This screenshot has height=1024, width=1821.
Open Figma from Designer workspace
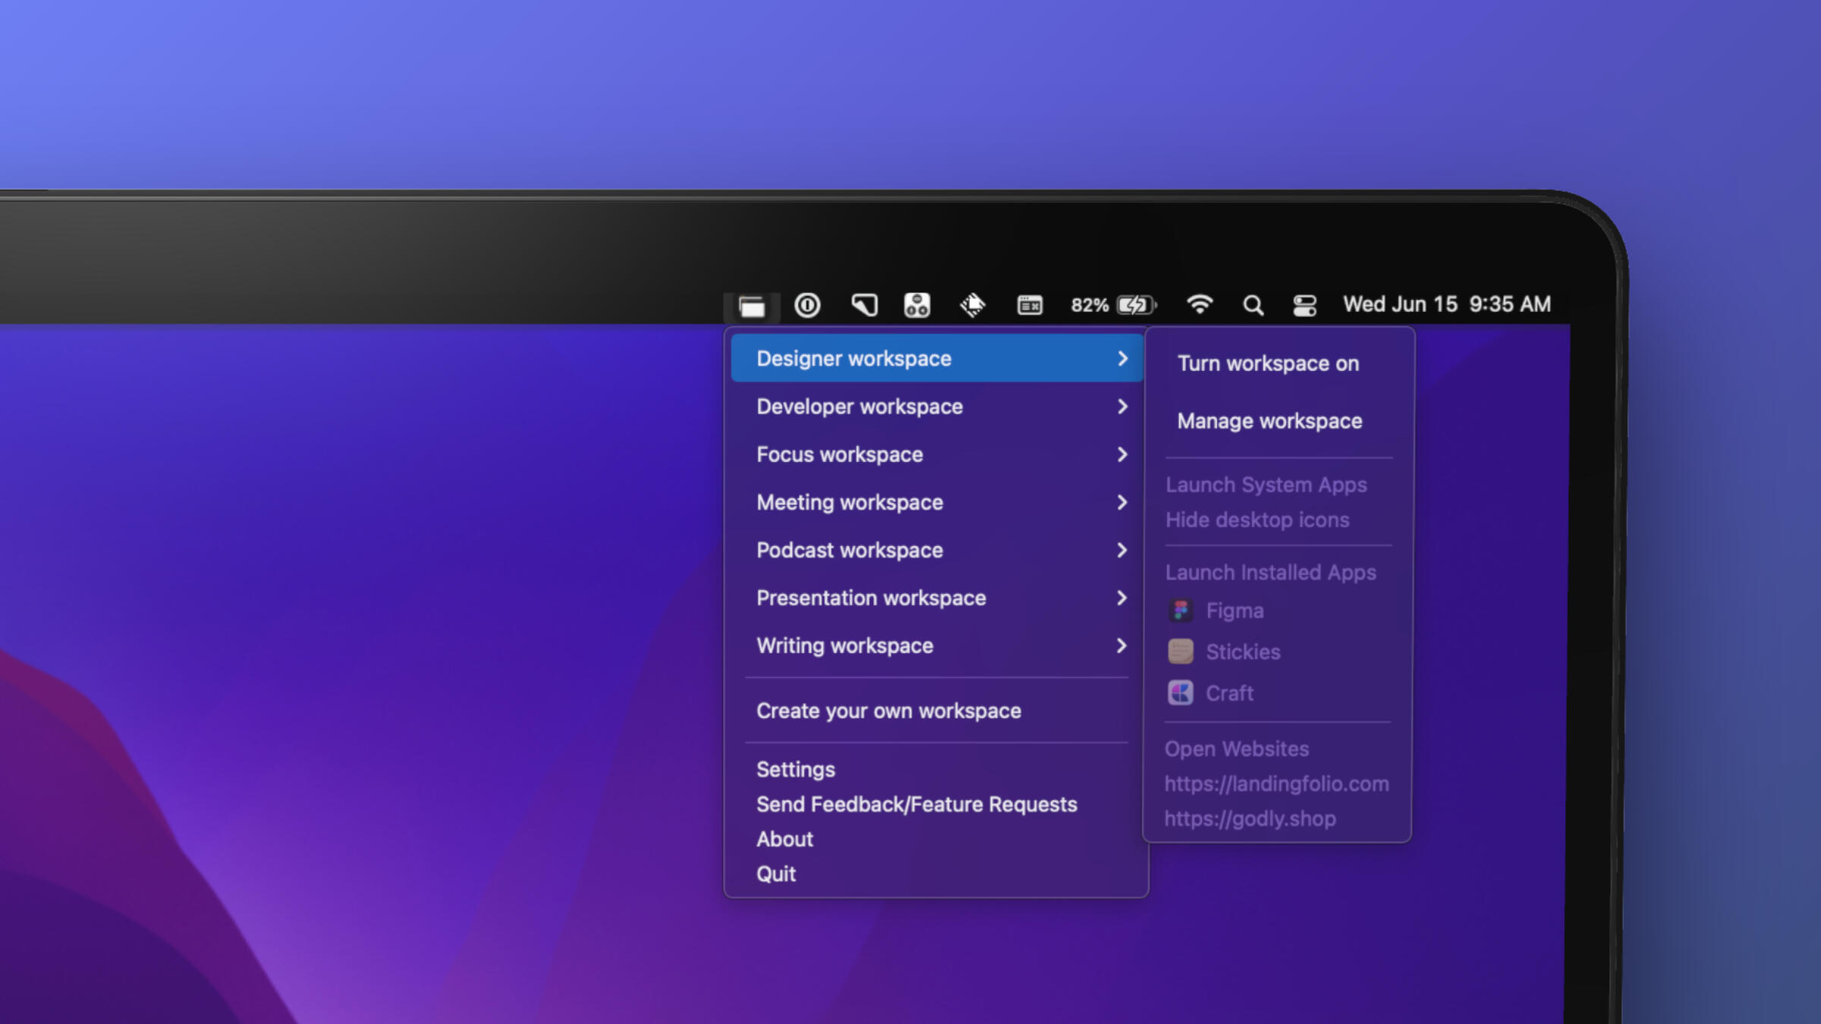click(1233, 610)
